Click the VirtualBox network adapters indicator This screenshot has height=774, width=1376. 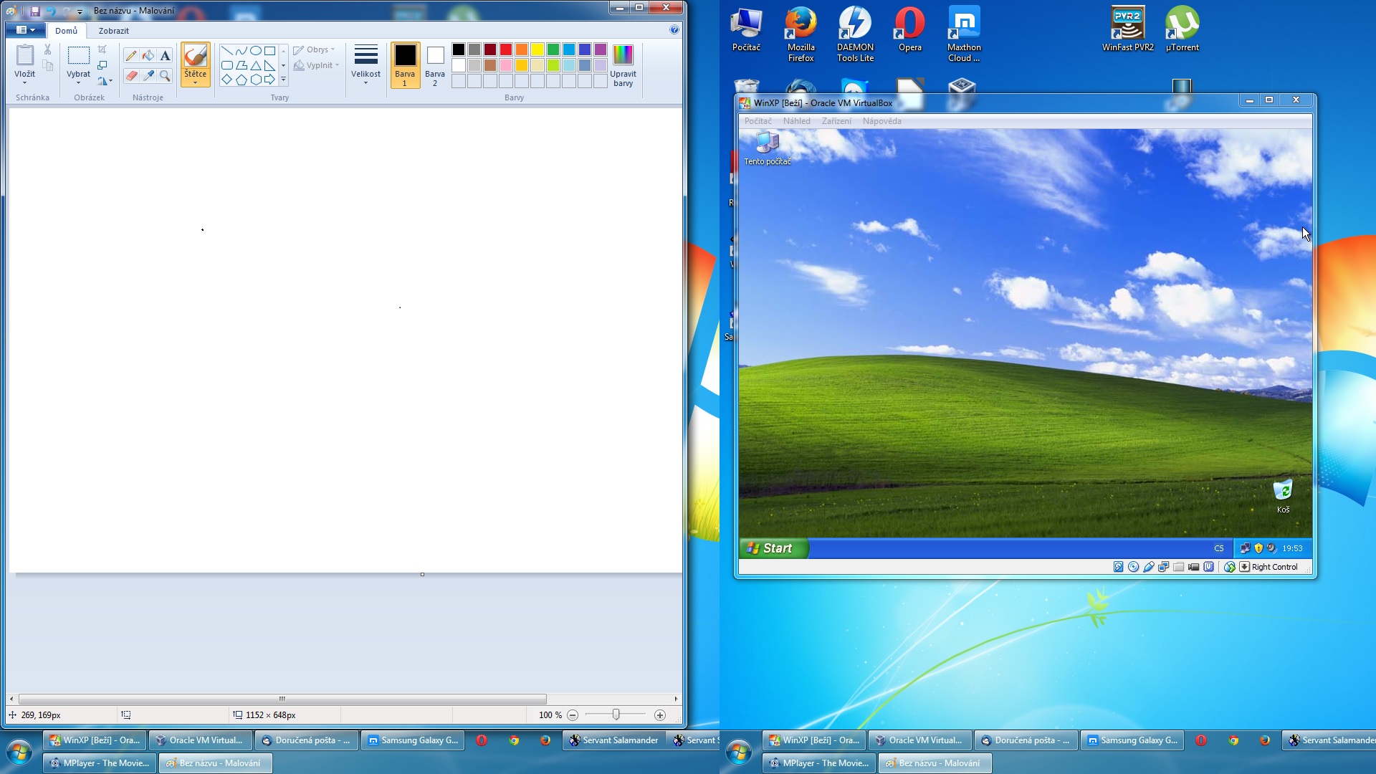point(1163,567)
